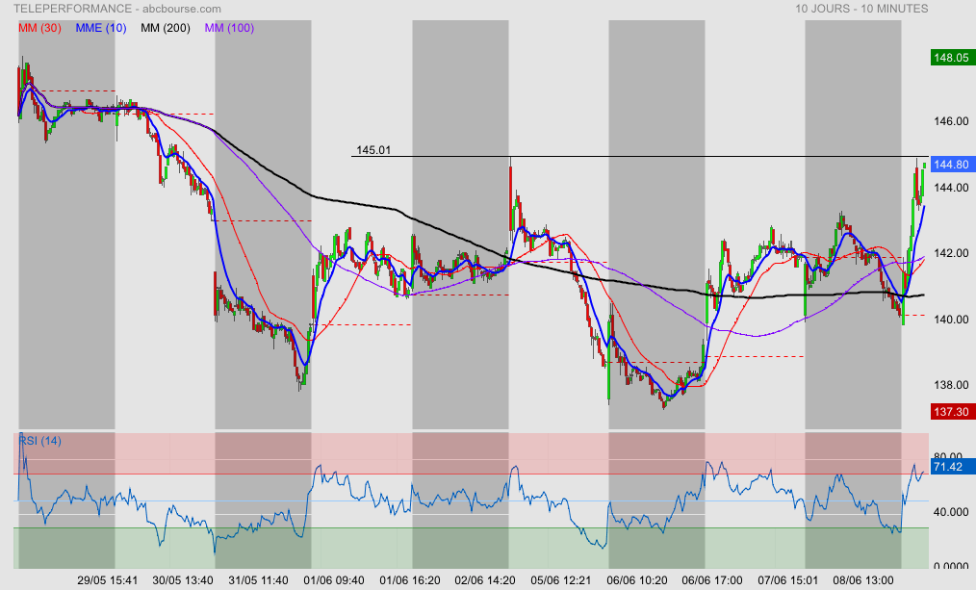
Task: Click the red 137.30 low price tag
Action: click(951, 411)
